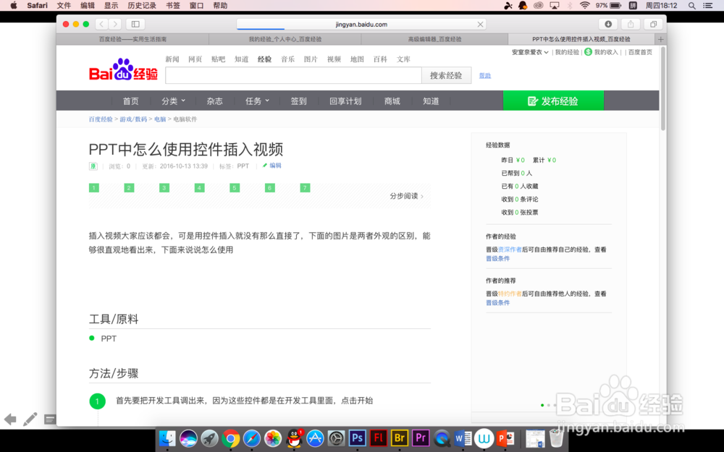The height and width of the screenshot is (452, 724).
Task: Click Safari's share button
Action: (x=631, y=24)
